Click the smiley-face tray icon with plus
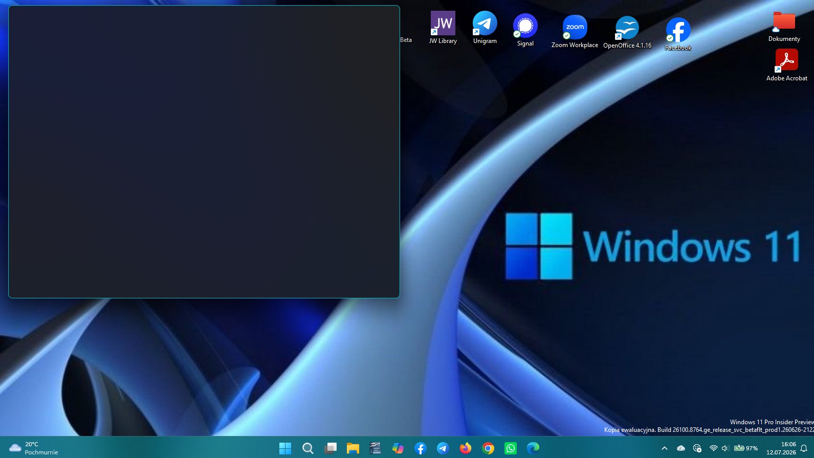814x458 pixels. pyautogui.click(x=697, y=448)
